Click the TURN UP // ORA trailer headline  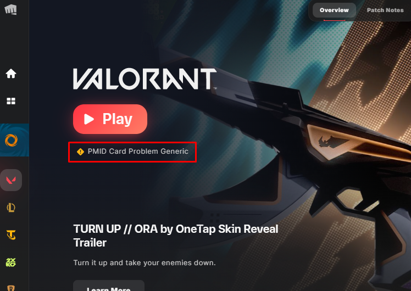click(x=176, y=236)
